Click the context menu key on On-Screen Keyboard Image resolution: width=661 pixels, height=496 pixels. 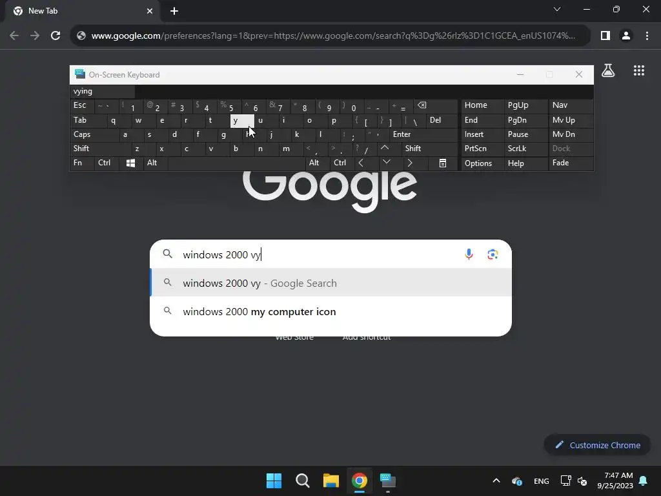click(x=443, y=163)
